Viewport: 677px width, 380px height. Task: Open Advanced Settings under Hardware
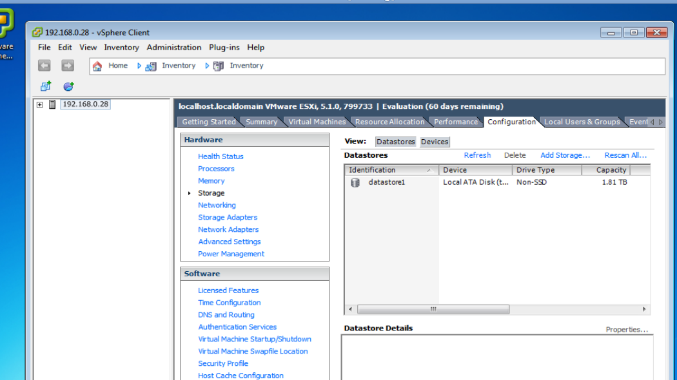(x=230, y=242)
